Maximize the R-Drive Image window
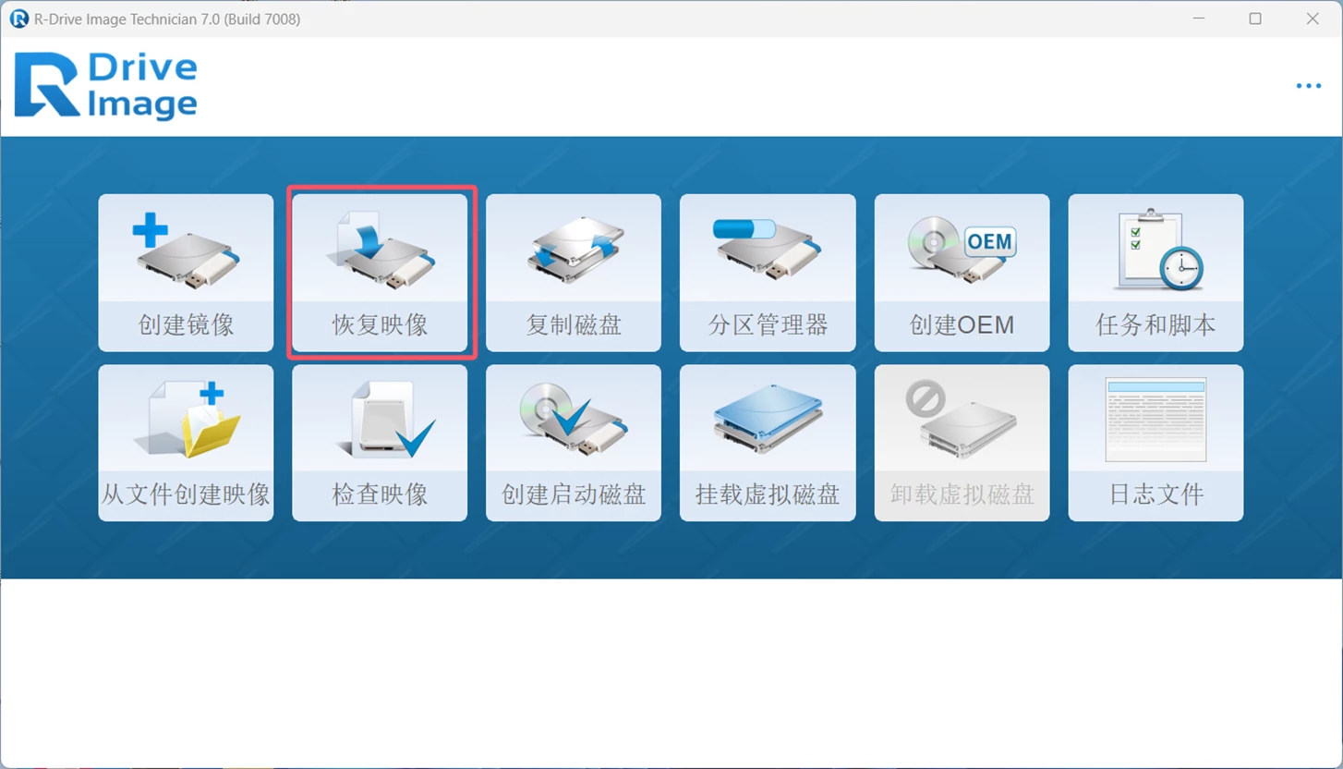 [x=1255, y=18]
